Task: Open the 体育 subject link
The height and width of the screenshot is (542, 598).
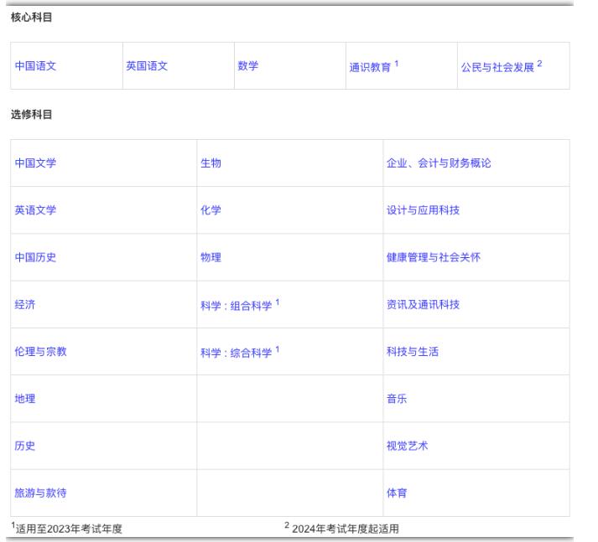Action: coord(397,493)
